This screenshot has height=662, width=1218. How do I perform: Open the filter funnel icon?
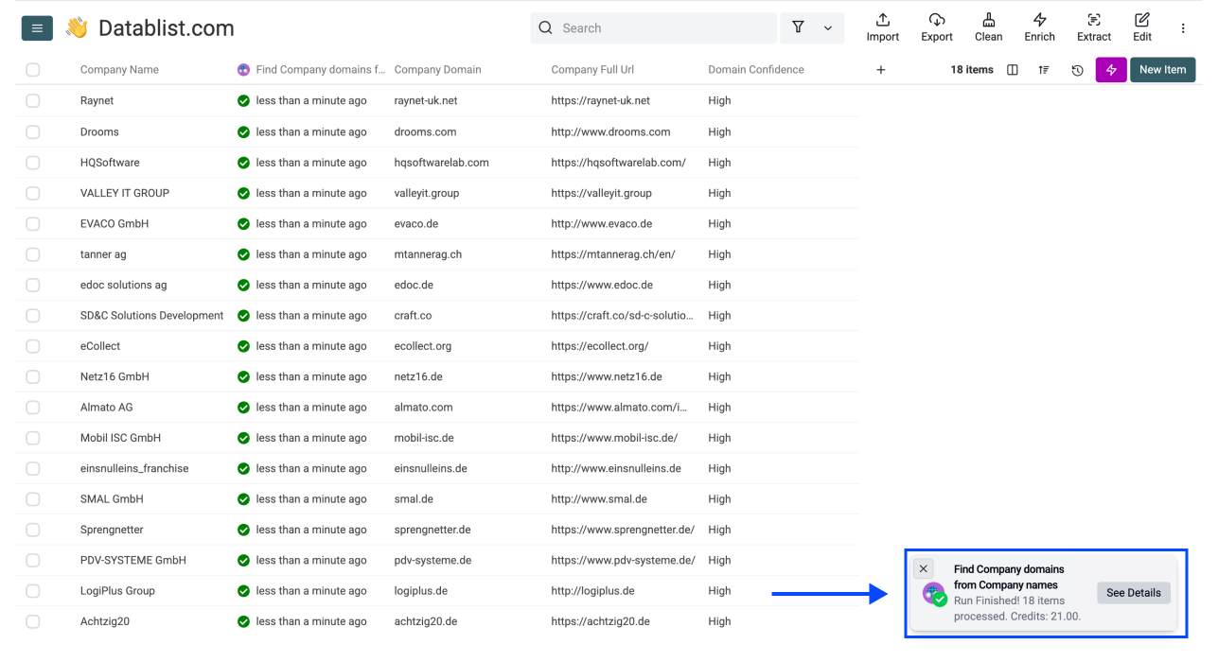(x=798, y=28)
